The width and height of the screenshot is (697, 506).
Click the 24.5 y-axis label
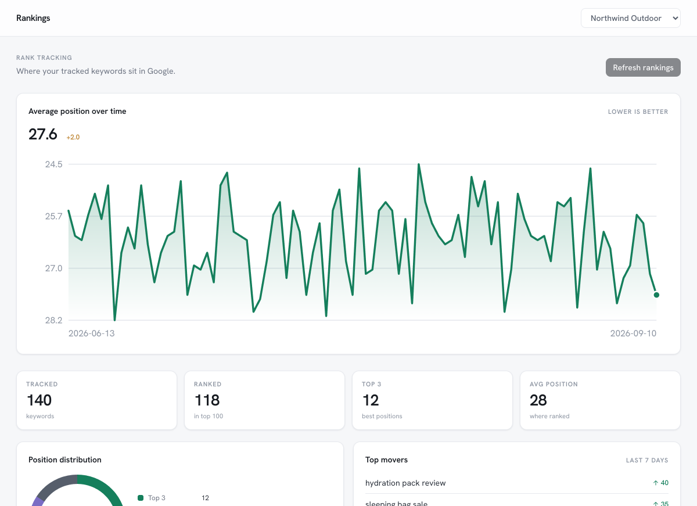point(54,164)
